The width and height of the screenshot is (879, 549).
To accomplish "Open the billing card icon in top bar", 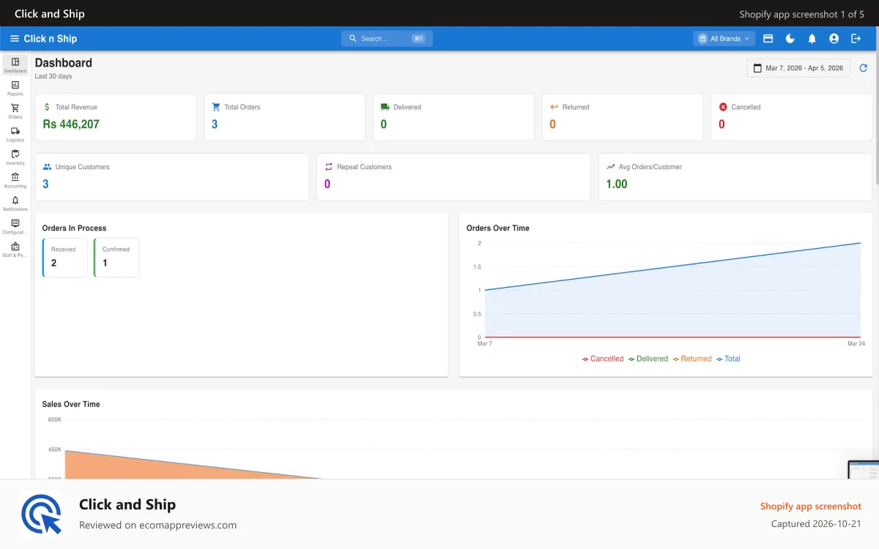I will pos(768,39).
